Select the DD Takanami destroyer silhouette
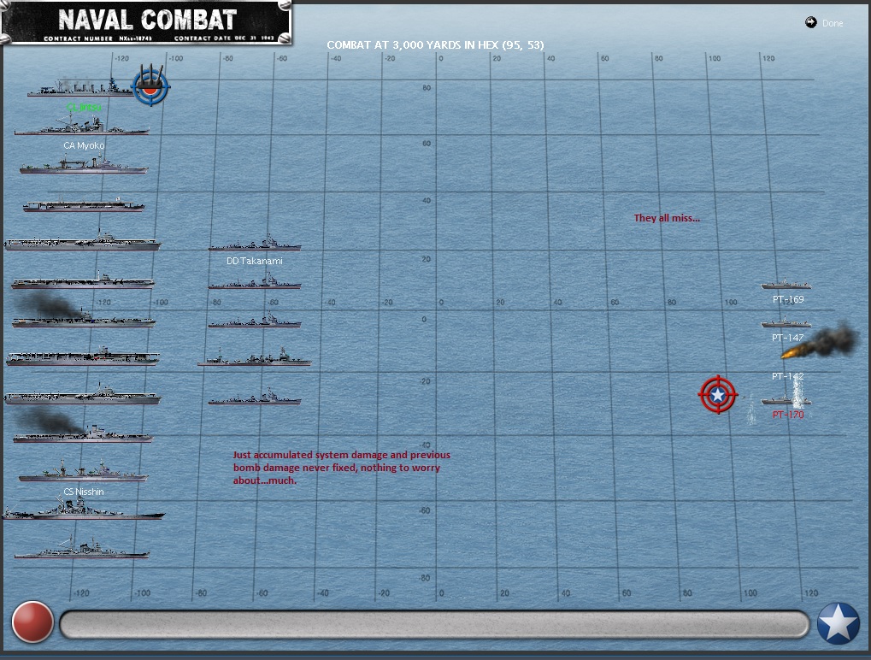The width and height of the screenshot is (871, 660). 255,243
